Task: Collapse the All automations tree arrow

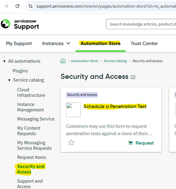Action: (4, 61)
